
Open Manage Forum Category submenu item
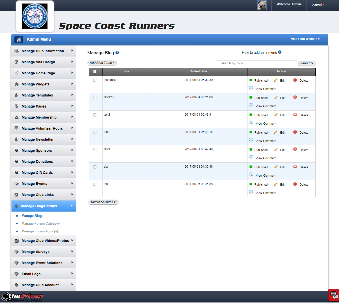click(40, 224)
